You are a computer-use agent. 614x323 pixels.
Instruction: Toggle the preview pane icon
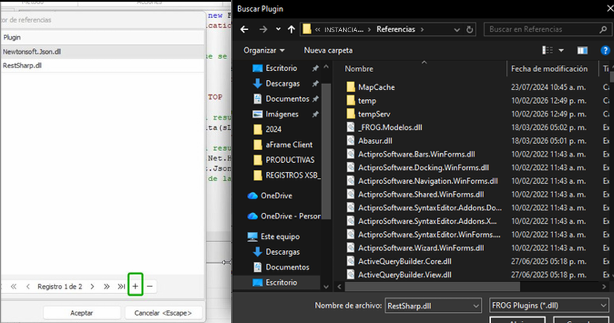[582, 51]
